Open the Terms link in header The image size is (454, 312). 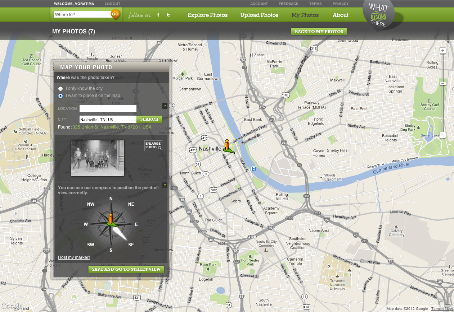coord(315,4)
